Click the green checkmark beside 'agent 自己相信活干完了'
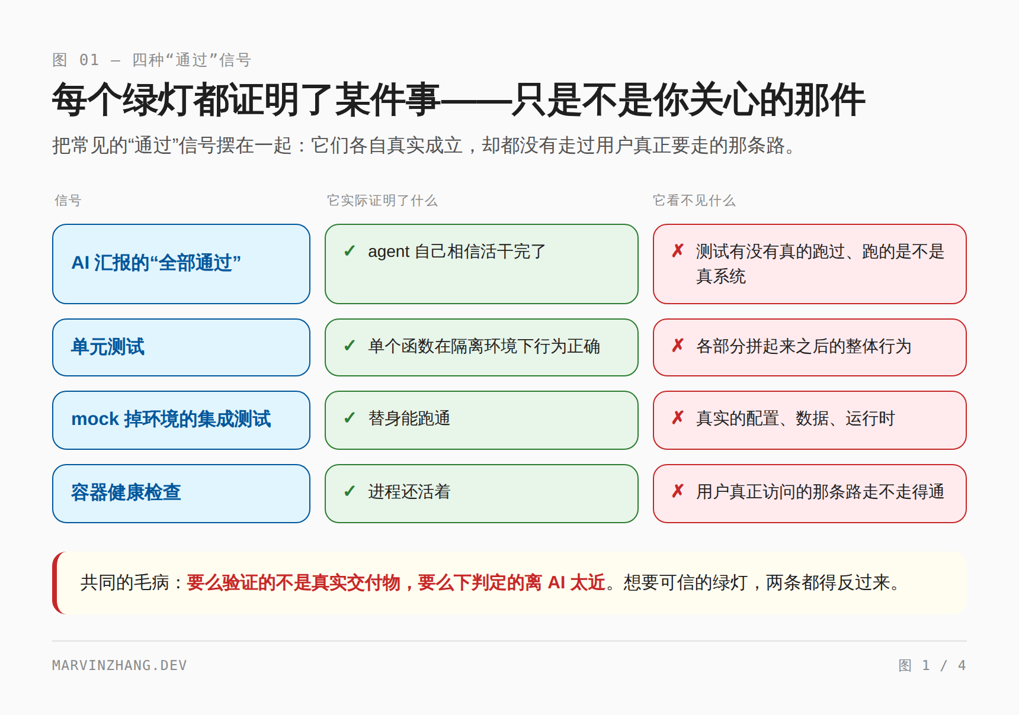The width and height of the screenshot is (1019, 715). point(350,252)
